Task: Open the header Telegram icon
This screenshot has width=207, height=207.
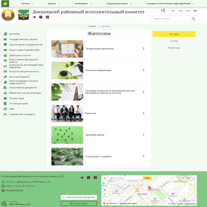Action: tap(34, 17)
